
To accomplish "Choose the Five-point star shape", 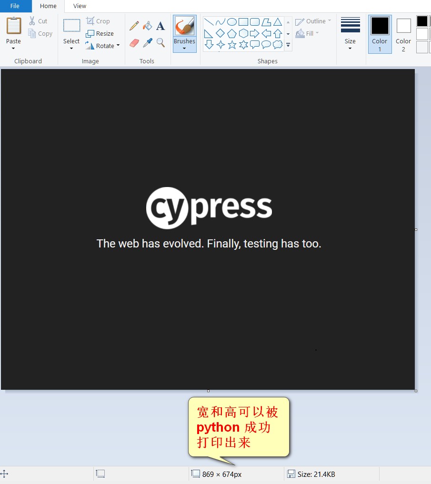I will 232,45.
